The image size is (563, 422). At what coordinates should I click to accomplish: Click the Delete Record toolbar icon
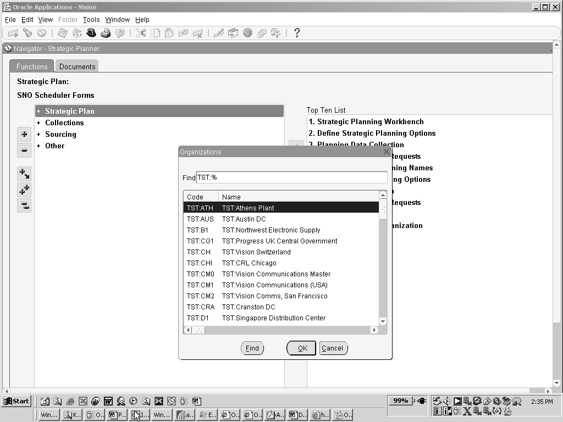pyautogui.click(x=197, y=33)
